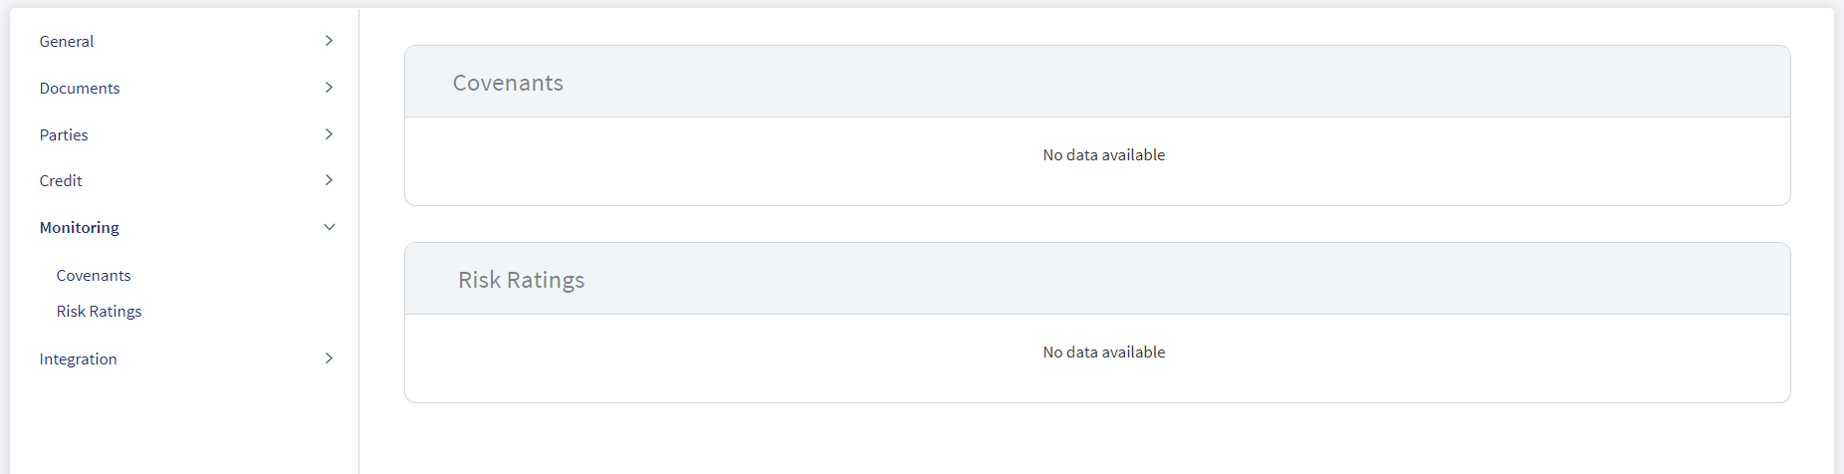Click the Risk Ratings panel heading text

coord(522,280)
